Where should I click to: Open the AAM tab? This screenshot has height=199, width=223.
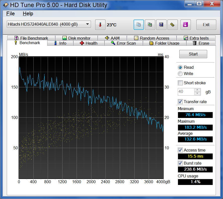tap(112, 38)
